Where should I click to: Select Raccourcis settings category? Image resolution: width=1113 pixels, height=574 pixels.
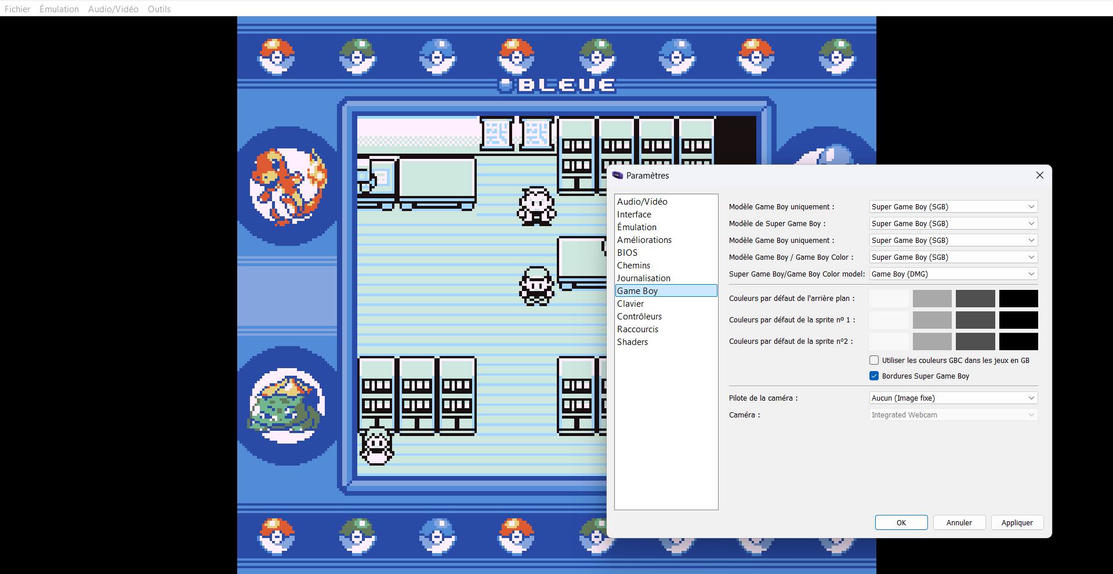coord(666,329)
